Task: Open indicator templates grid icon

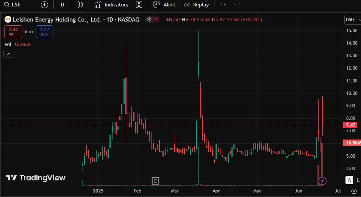Action: point(139,5)
